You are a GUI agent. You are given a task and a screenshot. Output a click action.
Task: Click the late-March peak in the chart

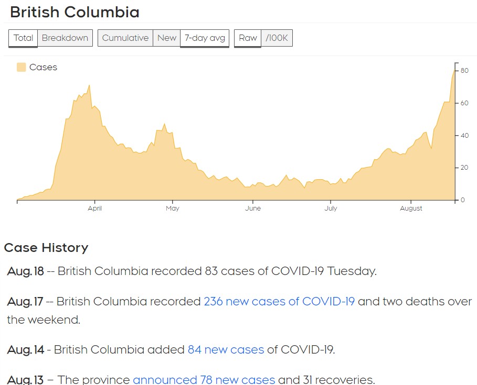[89, 86]
